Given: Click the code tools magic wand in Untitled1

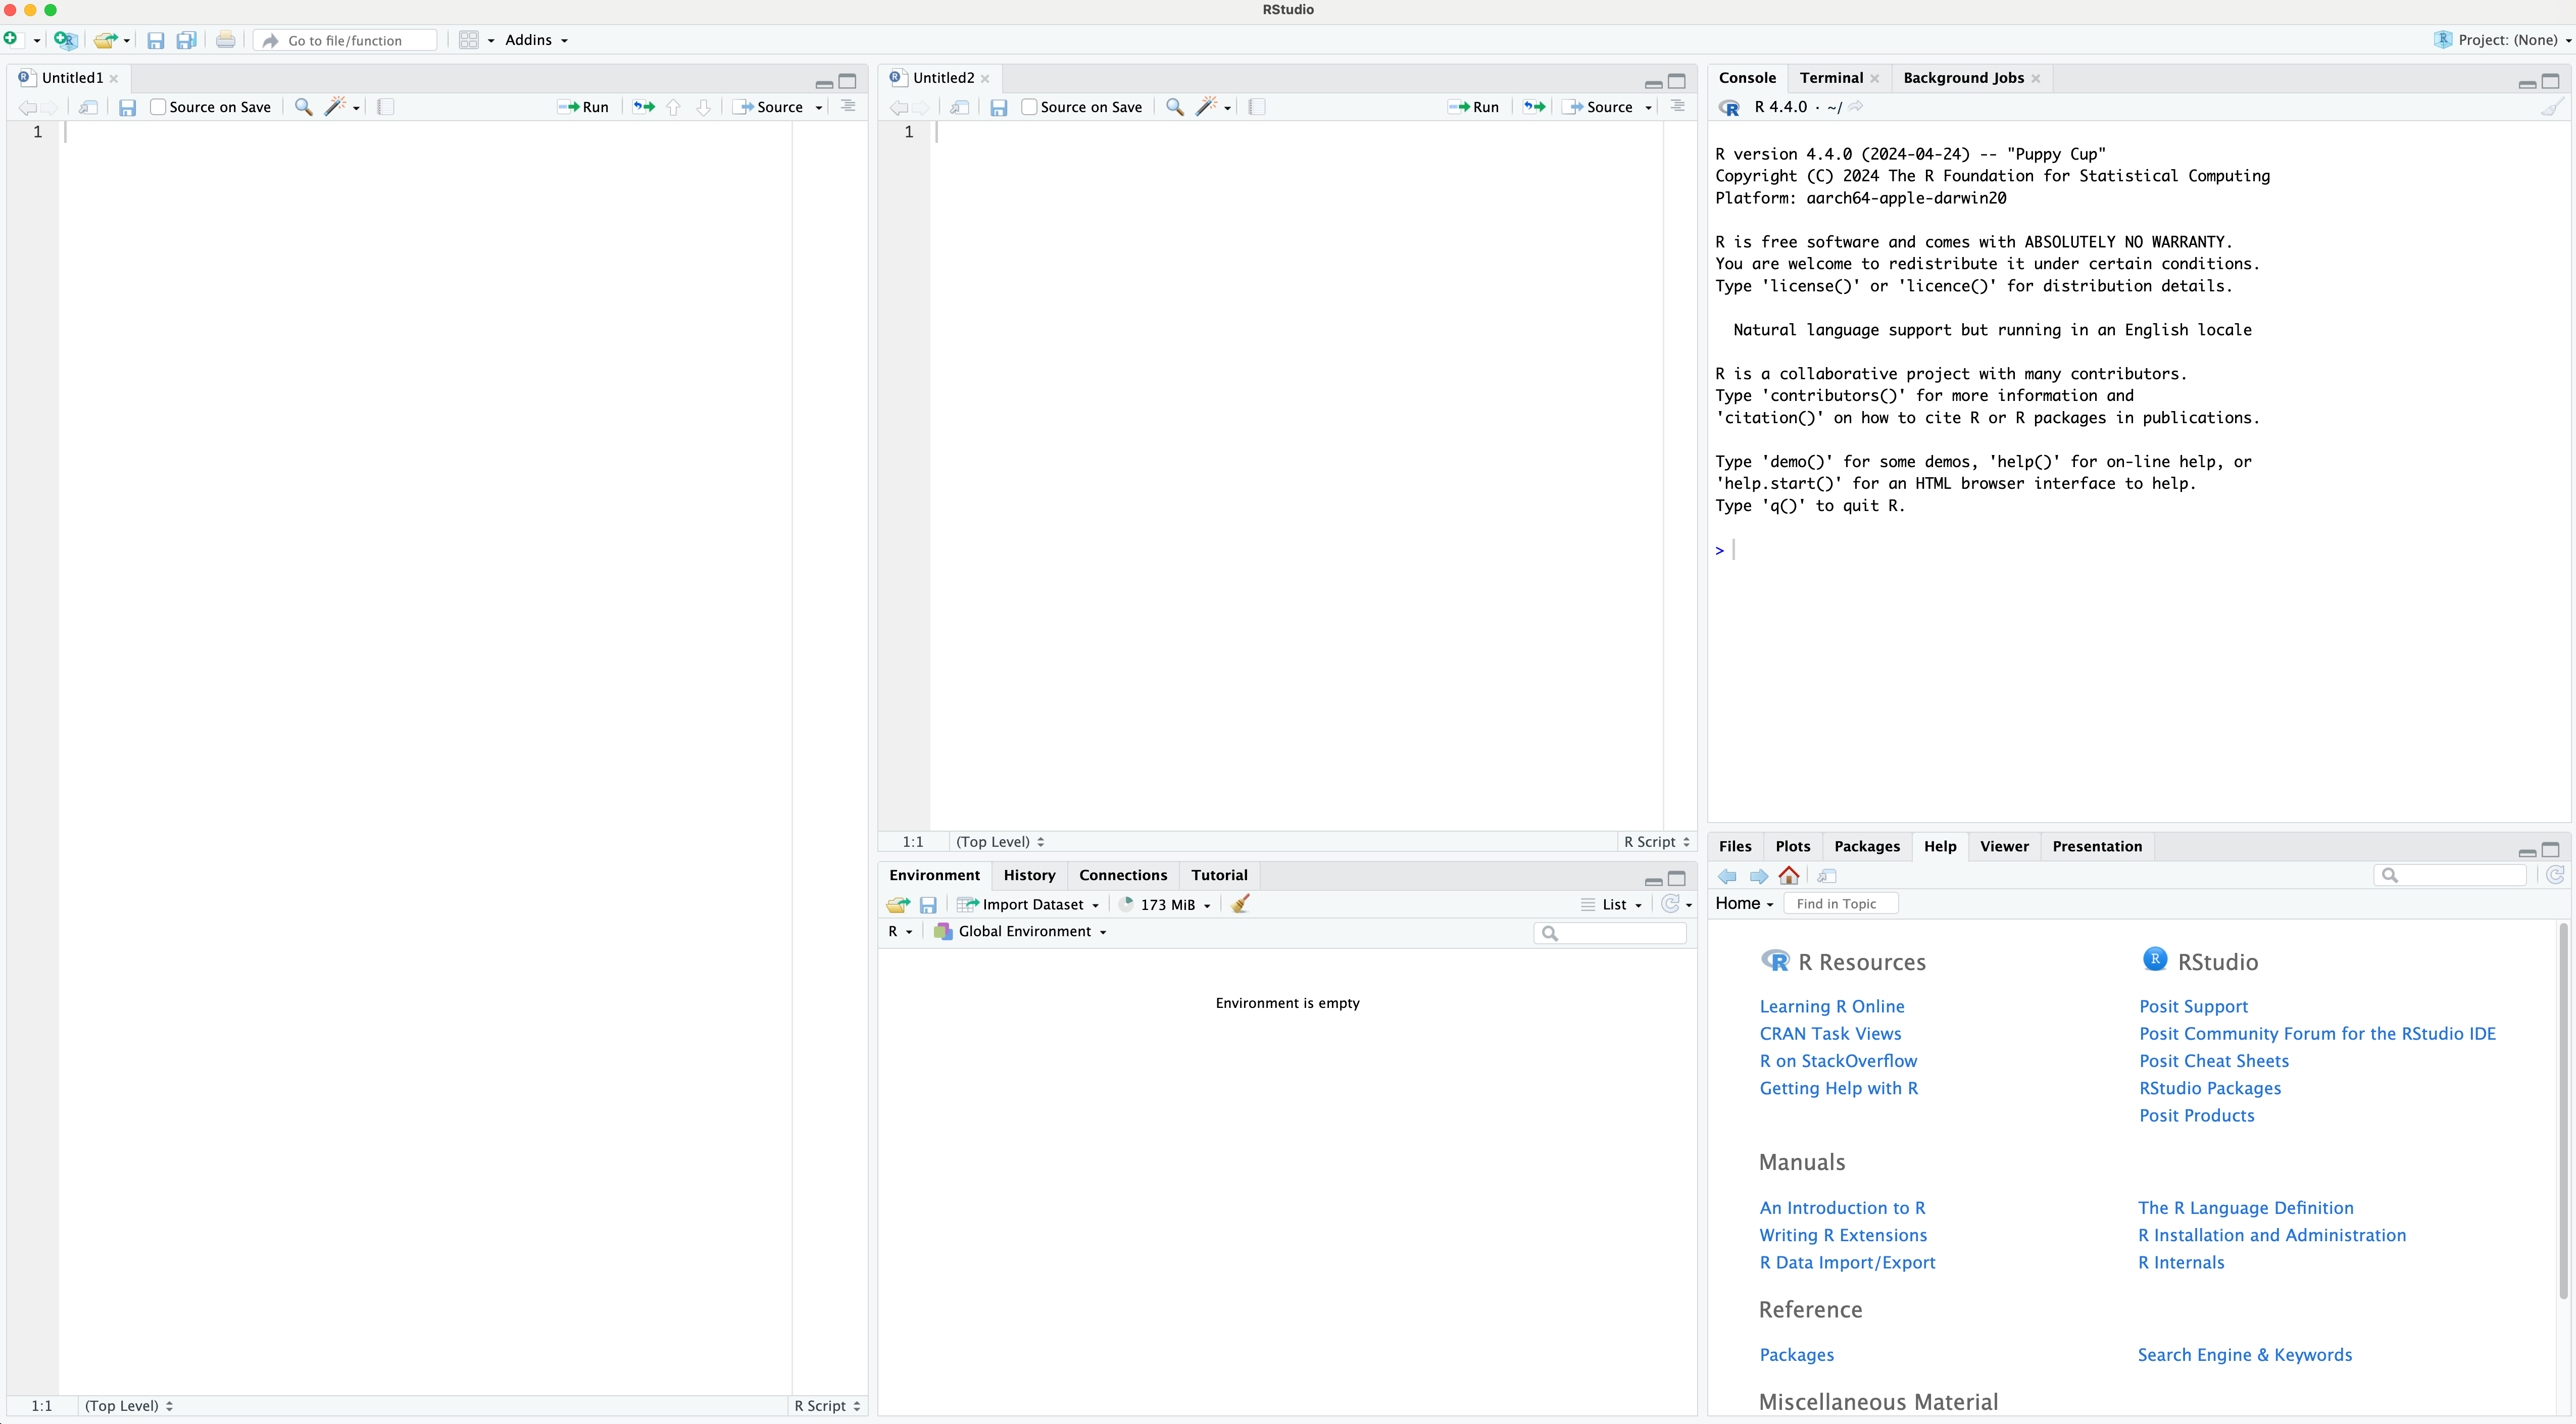Looking at the screenshot, I should [x=335, y=107].
